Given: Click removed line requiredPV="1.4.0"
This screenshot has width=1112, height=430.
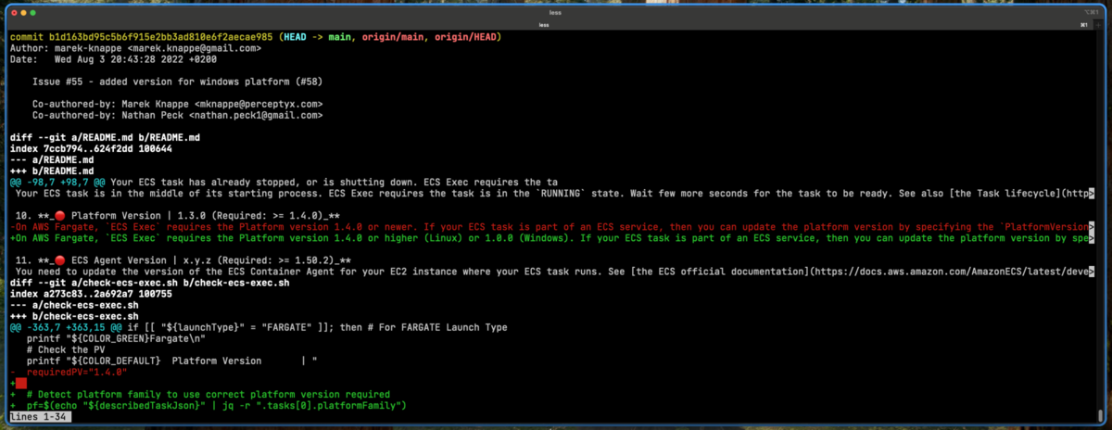Looking at the screenshot, I should coord(67,371).
